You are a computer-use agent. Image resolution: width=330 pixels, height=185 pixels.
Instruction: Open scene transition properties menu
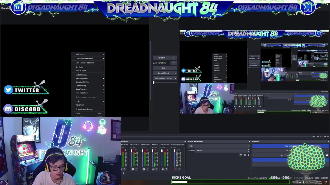tap(249, 155)
